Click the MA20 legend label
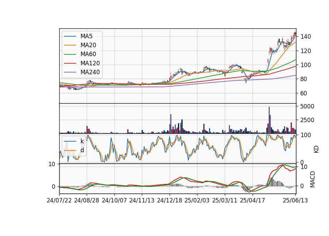This screenshot has width=329, height=236. 88,45
